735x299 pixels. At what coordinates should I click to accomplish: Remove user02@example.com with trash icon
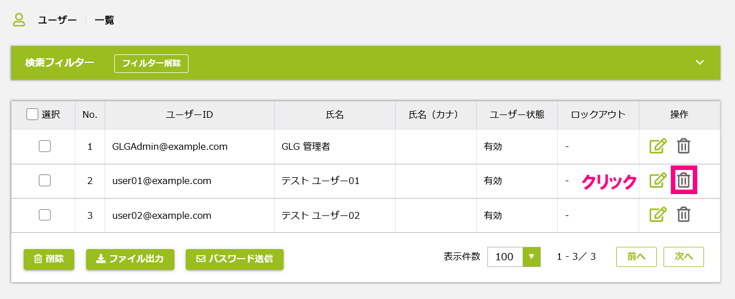click(x=684, y=215)
